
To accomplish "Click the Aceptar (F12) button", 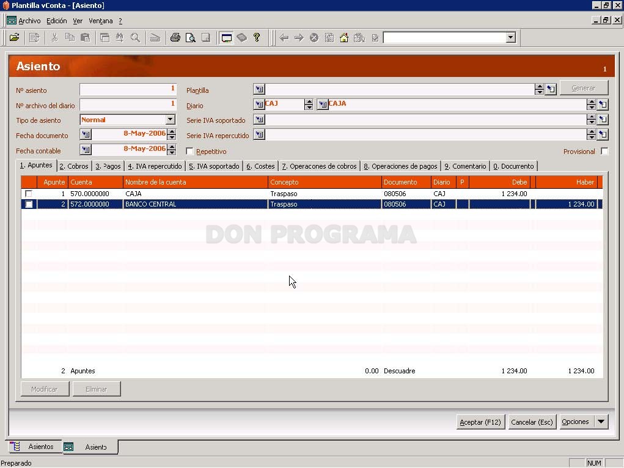I will coord(480,422).
